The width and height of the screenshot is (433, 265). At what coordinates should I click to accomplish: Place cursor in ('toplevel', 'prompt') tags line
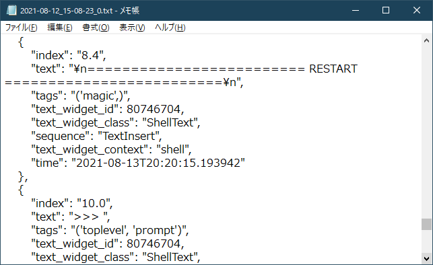pyautogui.click(x=110, y=230)
